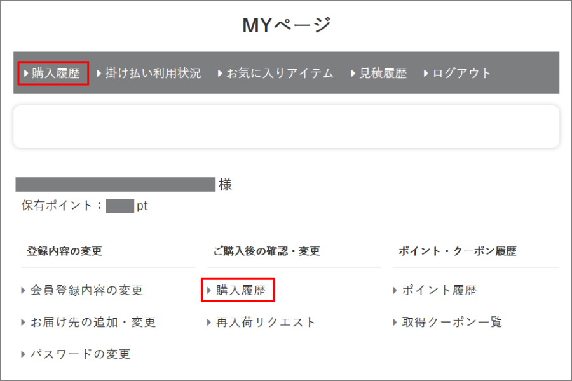The width and height of the screenshot is (572, 381).
Task: View the 取得クーポン一覧 coupon list link
Action: coord(452,323)
